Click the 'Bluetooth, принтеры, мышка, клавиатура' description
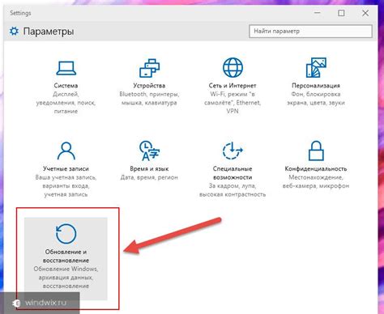This screenshot has height=314, width=384. click(149, 99)
